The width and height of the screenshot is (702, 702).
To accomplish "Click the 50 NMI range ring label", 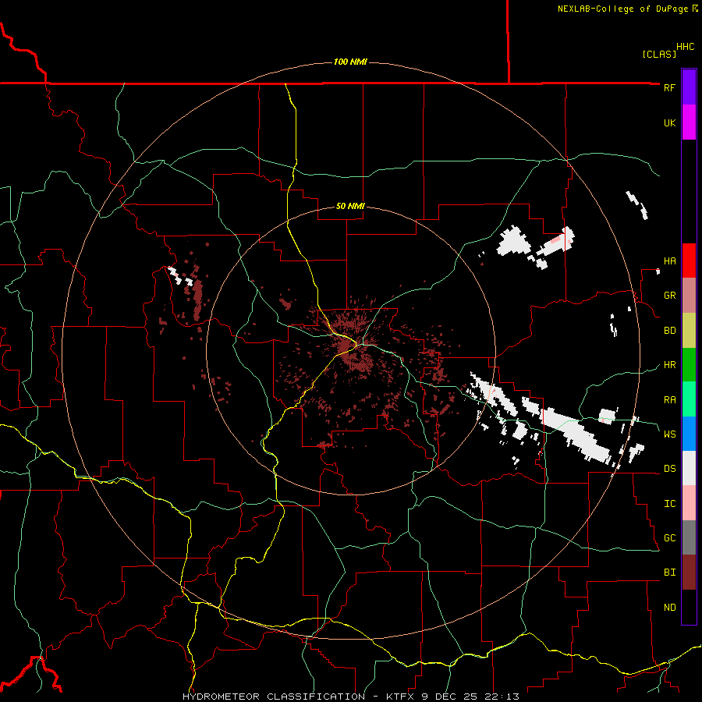I will tap(350, 206).
